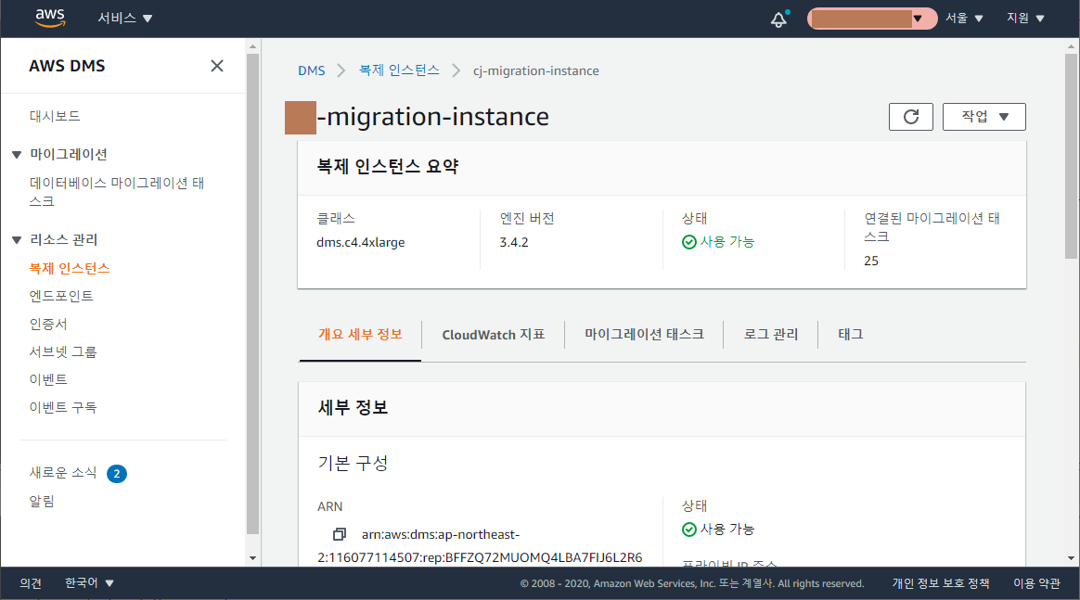Click the sidebar scroll down arrow
Screen dimensions: 1080x600
point(252,558)
